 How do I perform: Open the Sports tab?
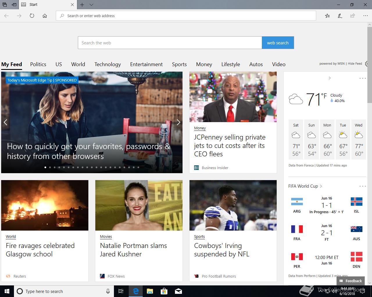(x=179, y=64)
